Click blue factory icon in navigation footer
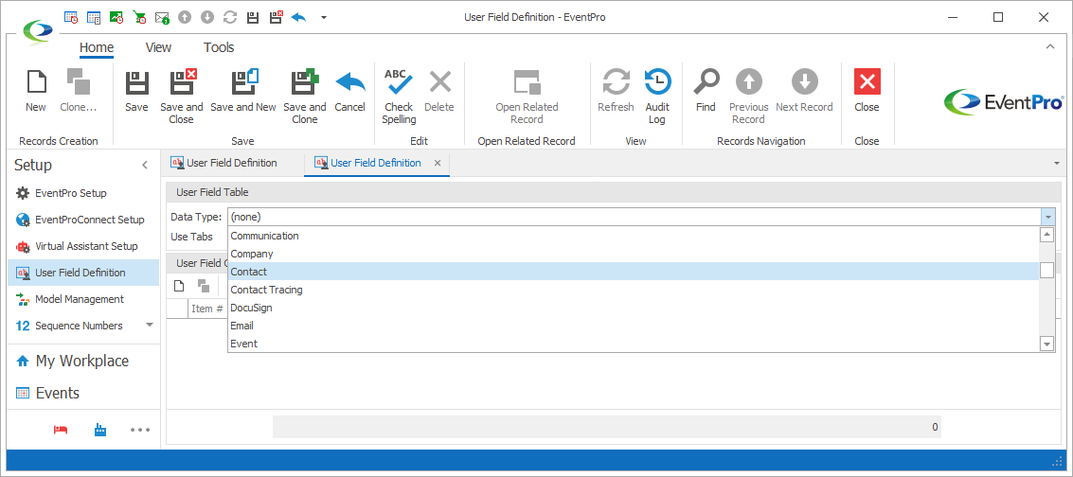The image size is (1073, 477). point(99,430)
